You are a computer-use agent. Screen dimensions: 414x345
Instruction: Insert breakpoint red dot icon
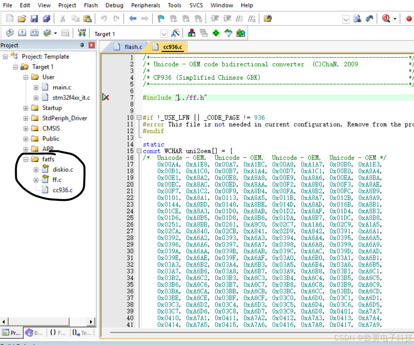pos(409,18)
